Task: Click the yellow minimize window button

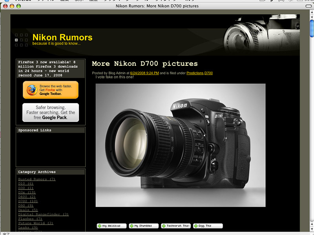Action: point(12,6)
